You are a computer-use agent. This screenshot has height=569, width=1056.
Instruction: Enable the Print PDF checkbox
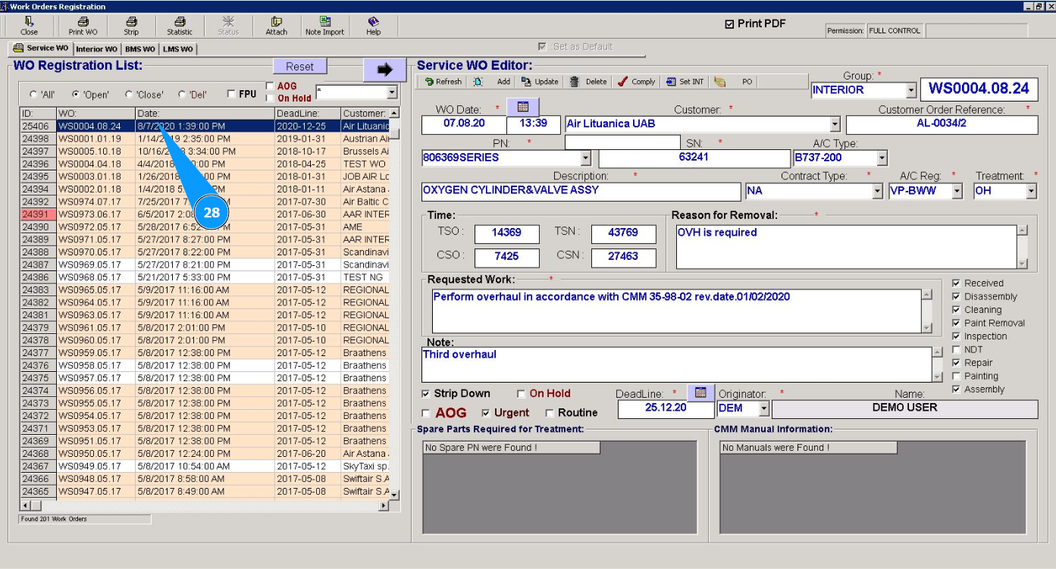point(729,24)
